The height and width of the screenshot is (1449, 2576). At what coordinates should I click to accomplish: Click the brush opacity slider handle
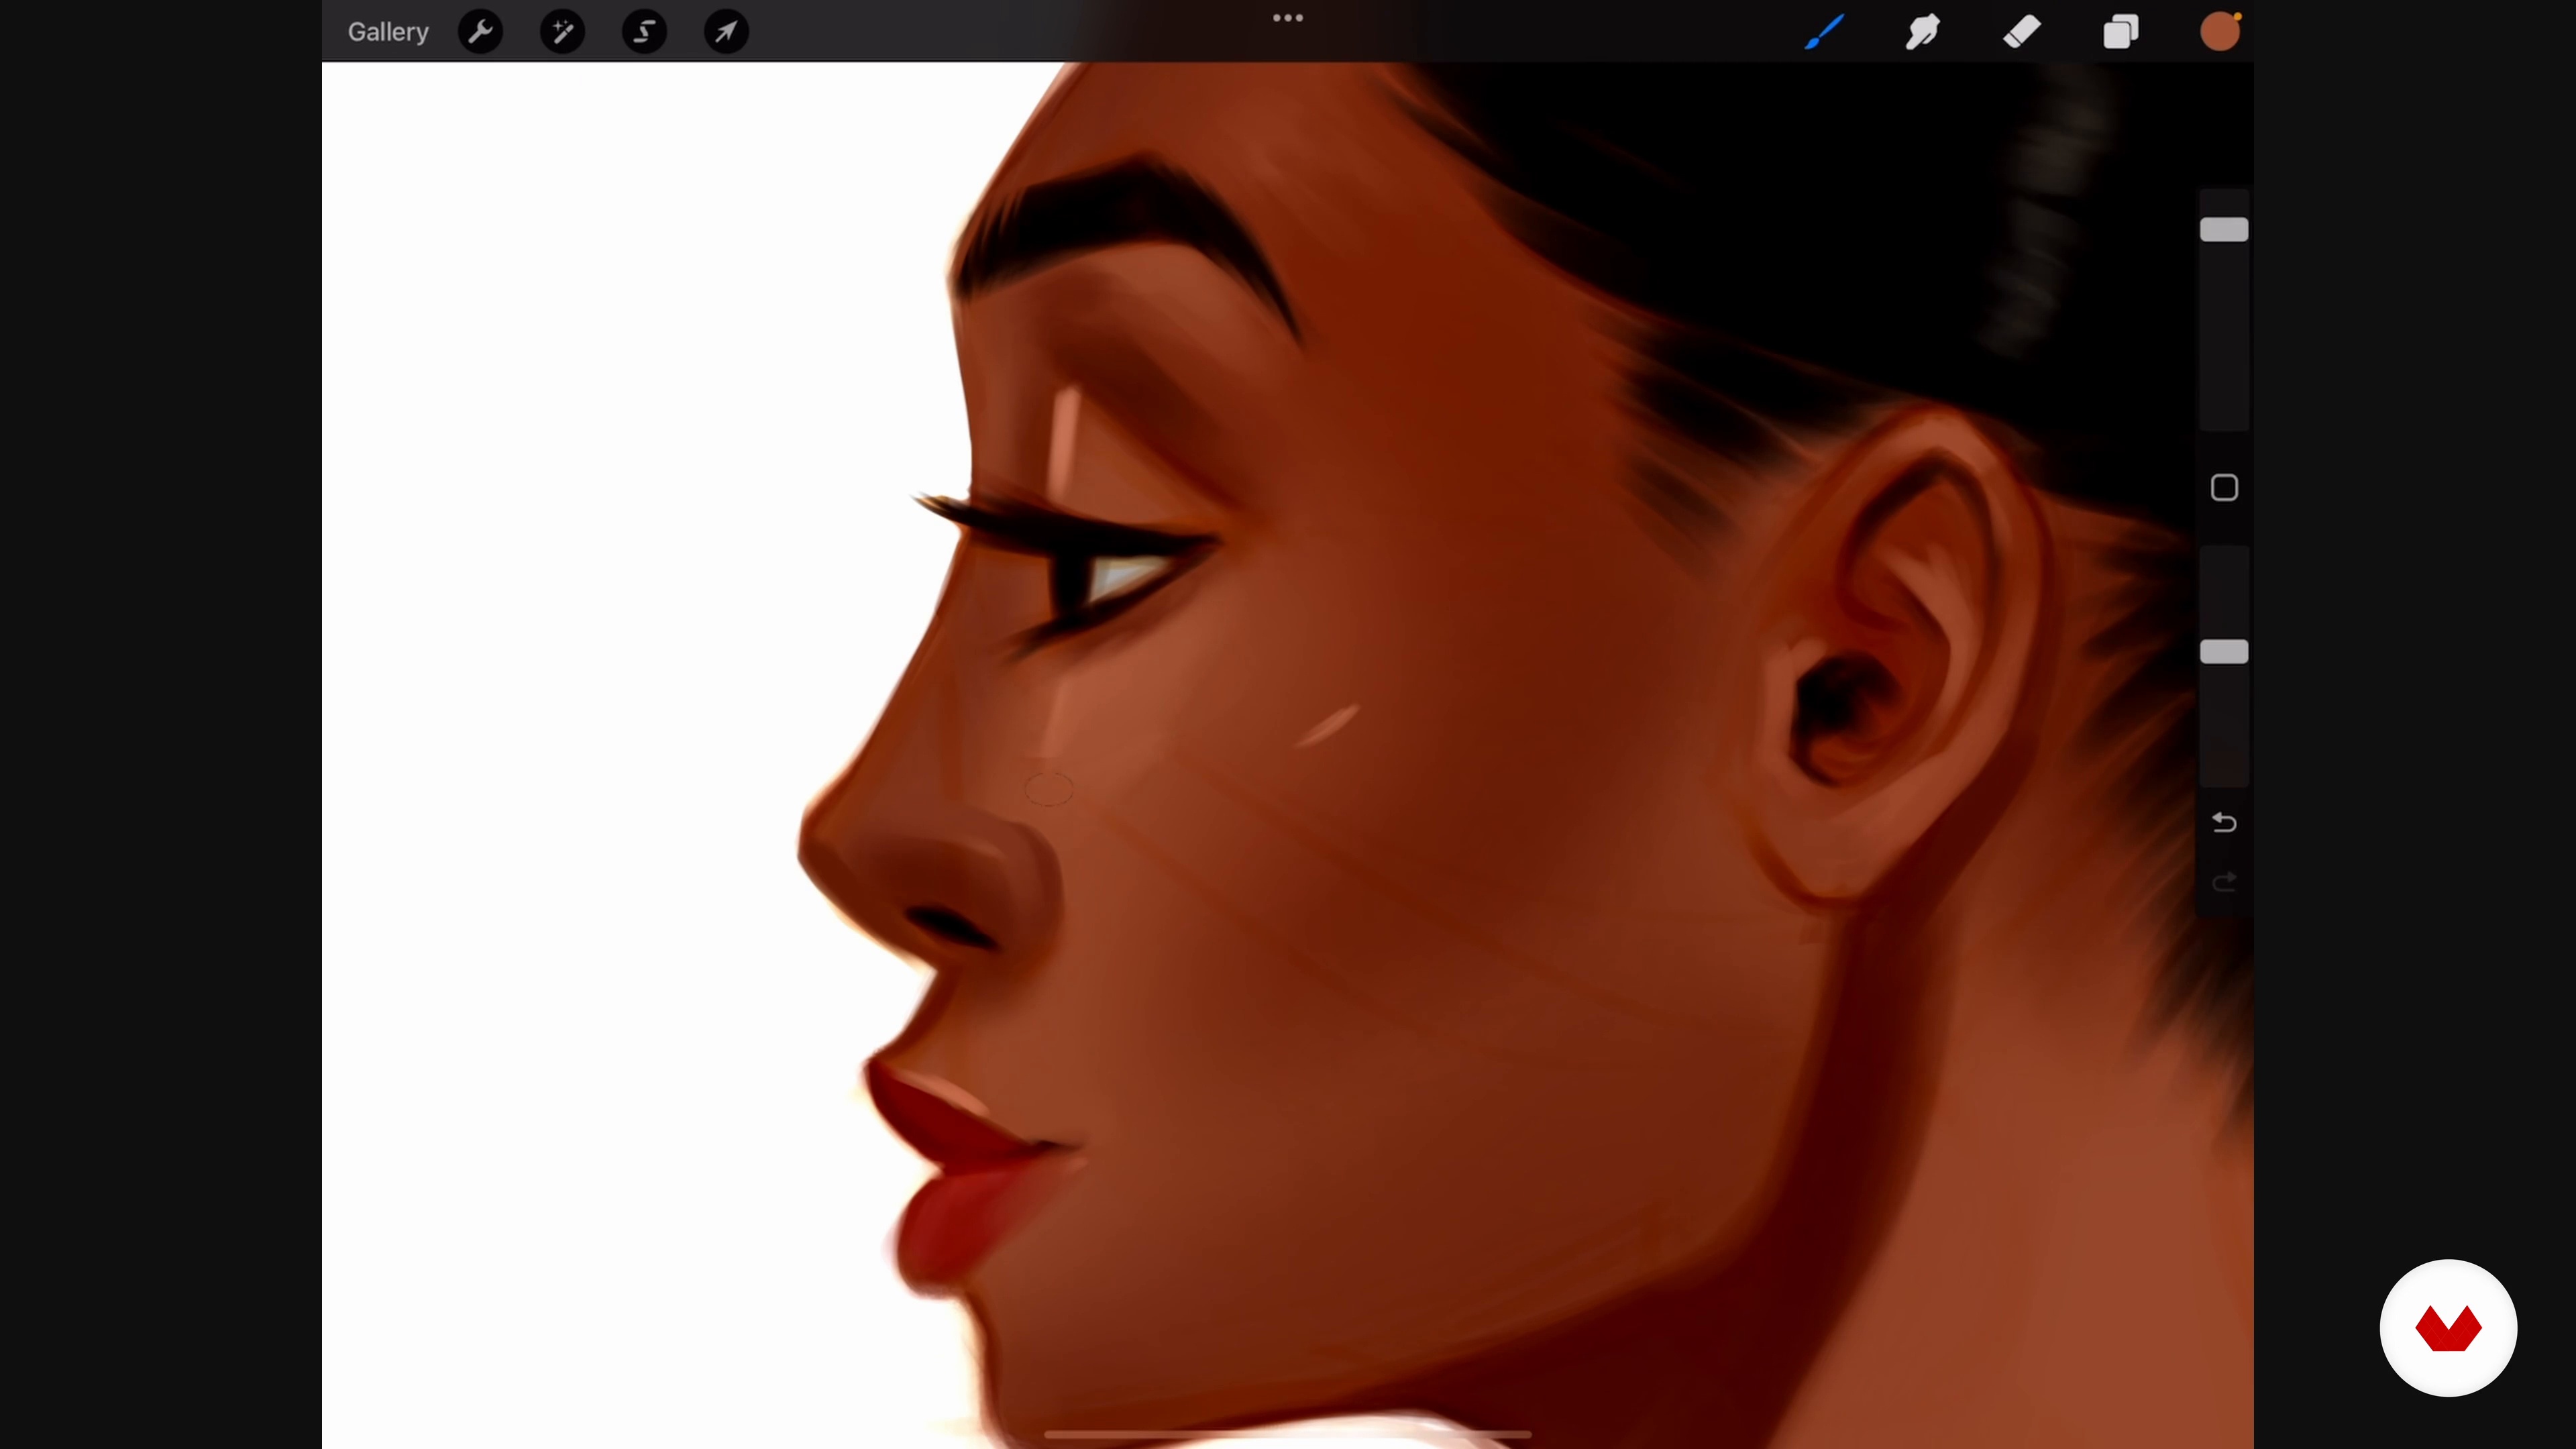(x=2224, y=652)
